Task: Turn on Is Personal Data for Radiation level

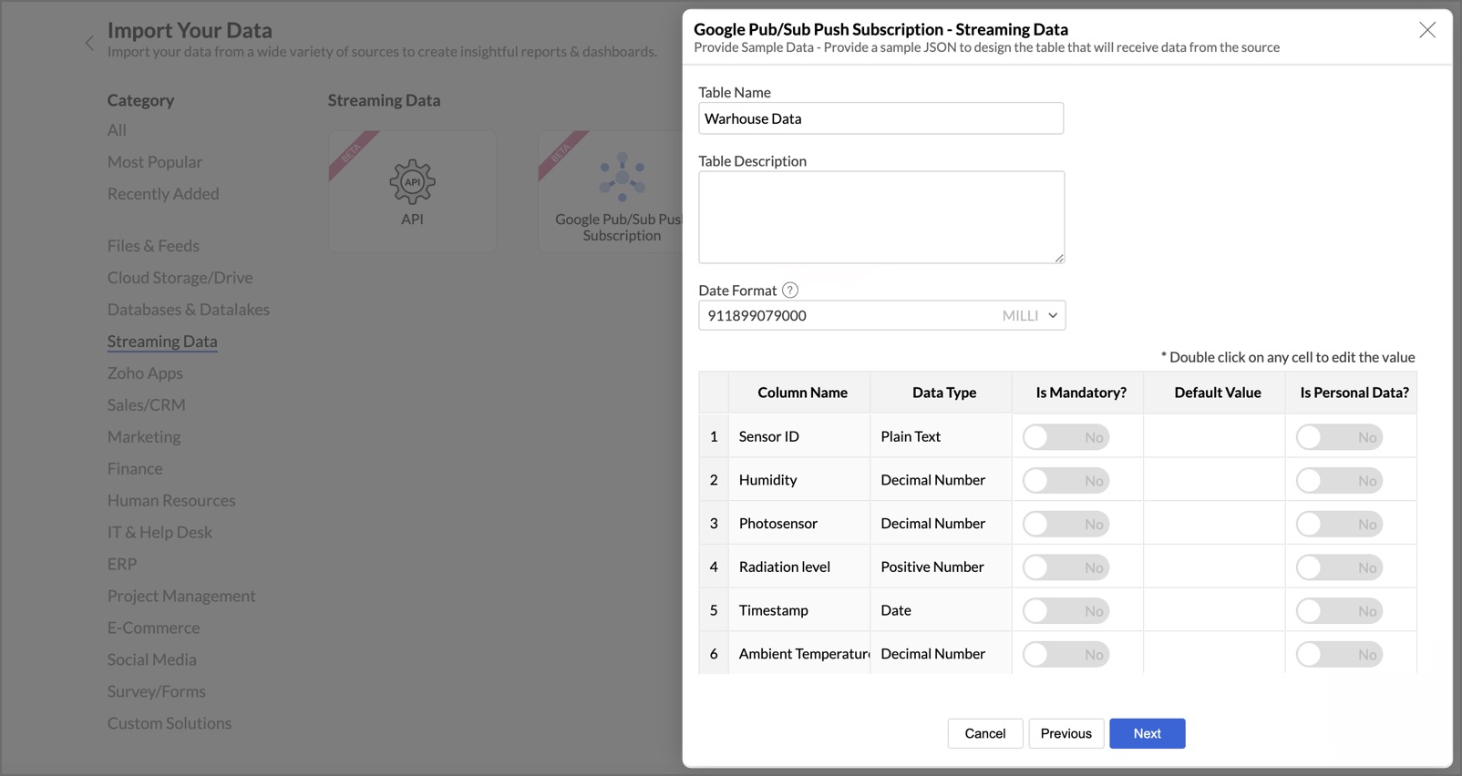Action: [1338, 567]
